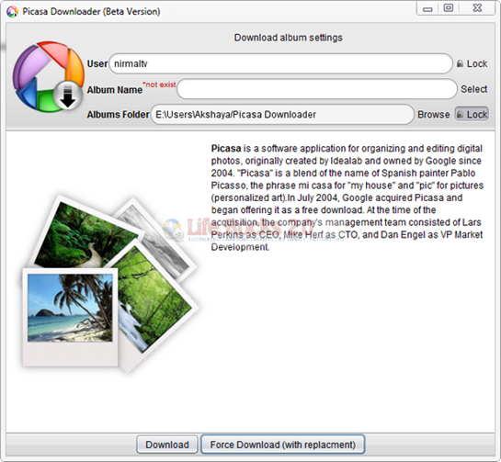Toggle the Lock next to Albums Folder
The height and width of the screenshot is (462, 501).
tap(472, 114)
